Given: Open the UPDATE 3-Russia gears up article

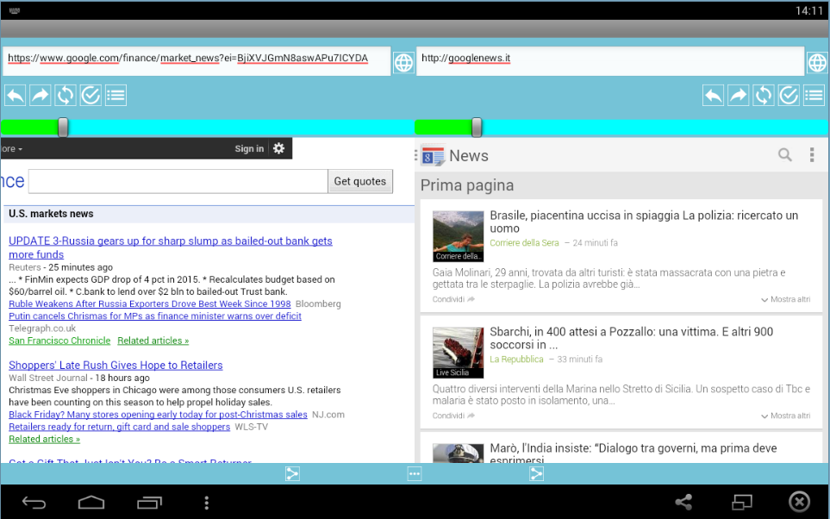Looking at the screenshot, I should click(x=171, y=247).
